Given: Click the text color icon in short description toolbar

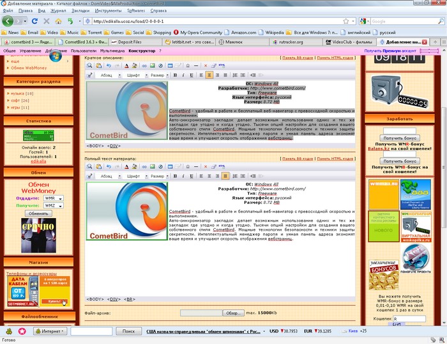Looking at the screenshot, I should click(126, 65).
